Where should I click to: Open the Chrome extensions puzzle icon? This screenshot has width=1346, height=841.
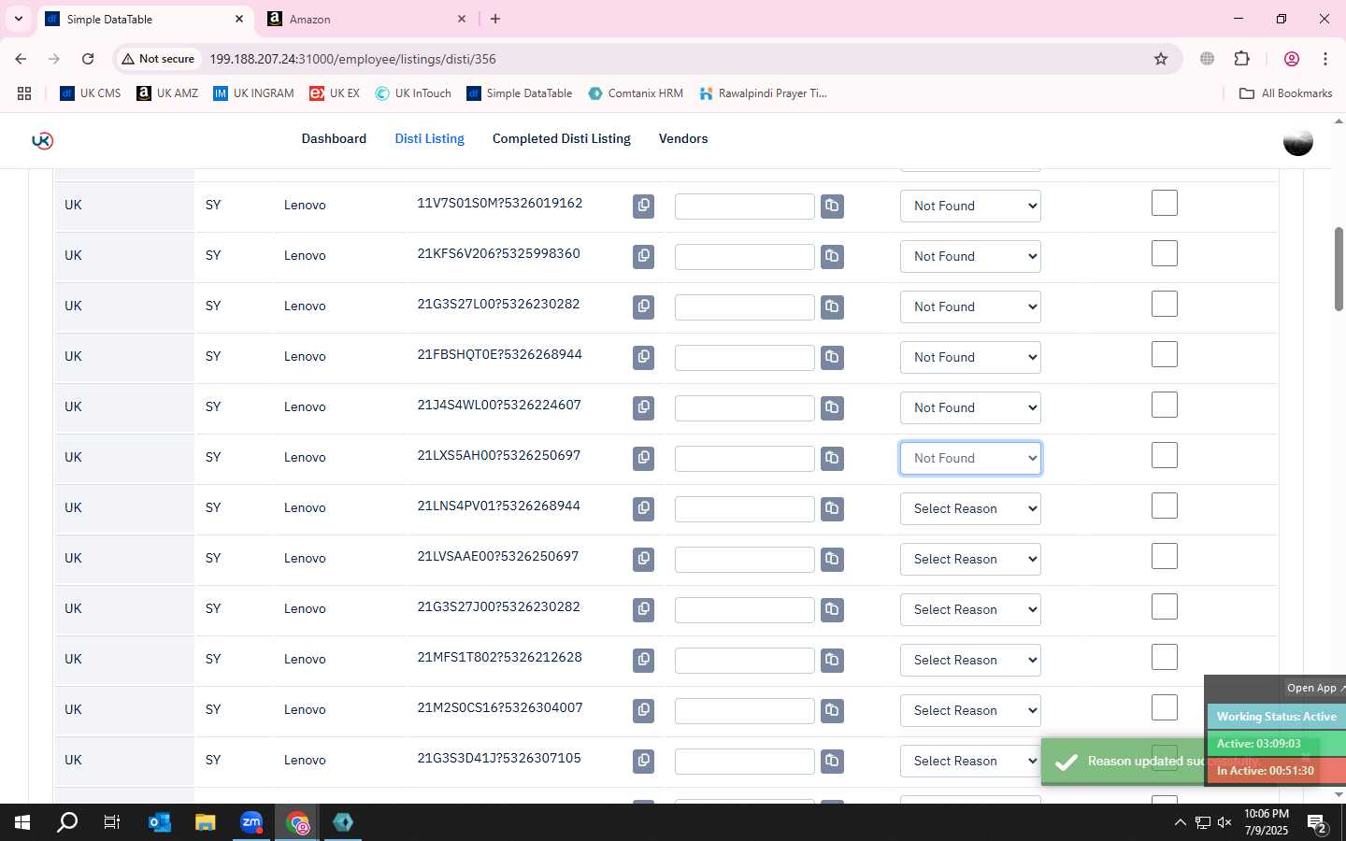pyautogui.click(x=1241, y=59)
